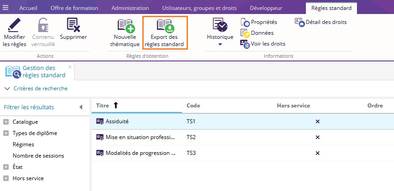The width and height of the screenshot is (394, 191).
Task: Click Export des règles standard
Action: click(x=164, y=33)
